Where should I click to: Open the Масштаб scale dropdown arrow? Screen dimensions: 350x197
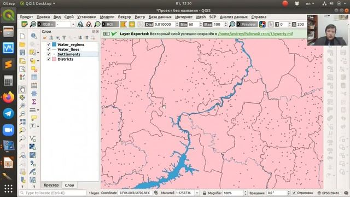coord(197,193)
